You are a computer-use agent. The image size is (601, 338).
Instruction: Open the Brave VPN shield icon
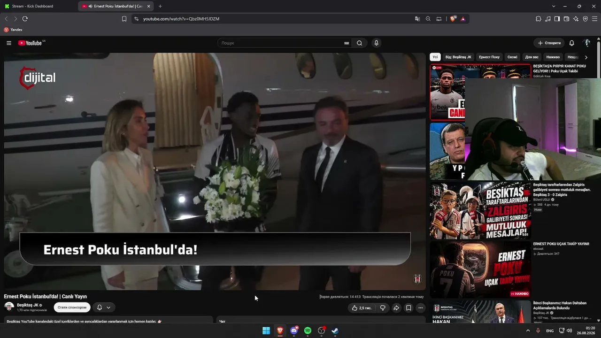click(585, 19)
